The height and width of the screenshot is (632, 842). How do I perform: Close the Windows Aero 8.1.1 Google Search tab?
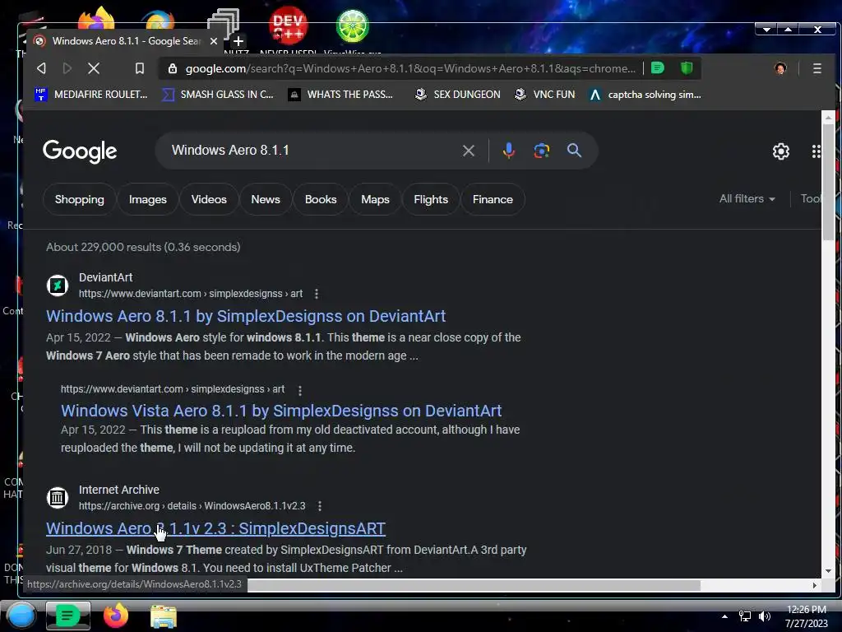pos(214,41)
